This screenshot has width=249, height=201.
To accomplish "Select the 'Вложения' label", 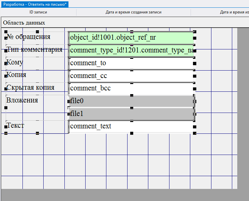I will 22,100.
